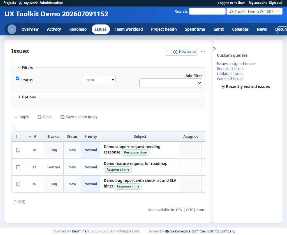Image resolution: width=287 pixels, height=235 pixels.
Task: Open issue Demo feature request for roadmap
Action: click(x=135, y=164)
